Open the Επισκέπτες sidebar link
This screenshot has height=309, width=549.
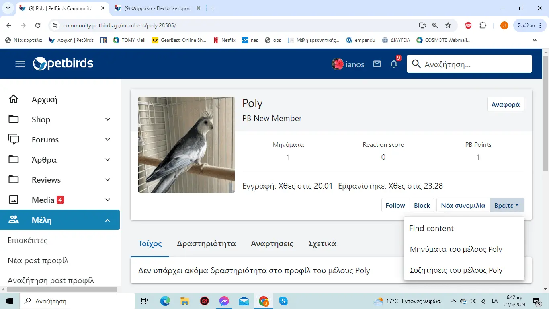28,241
